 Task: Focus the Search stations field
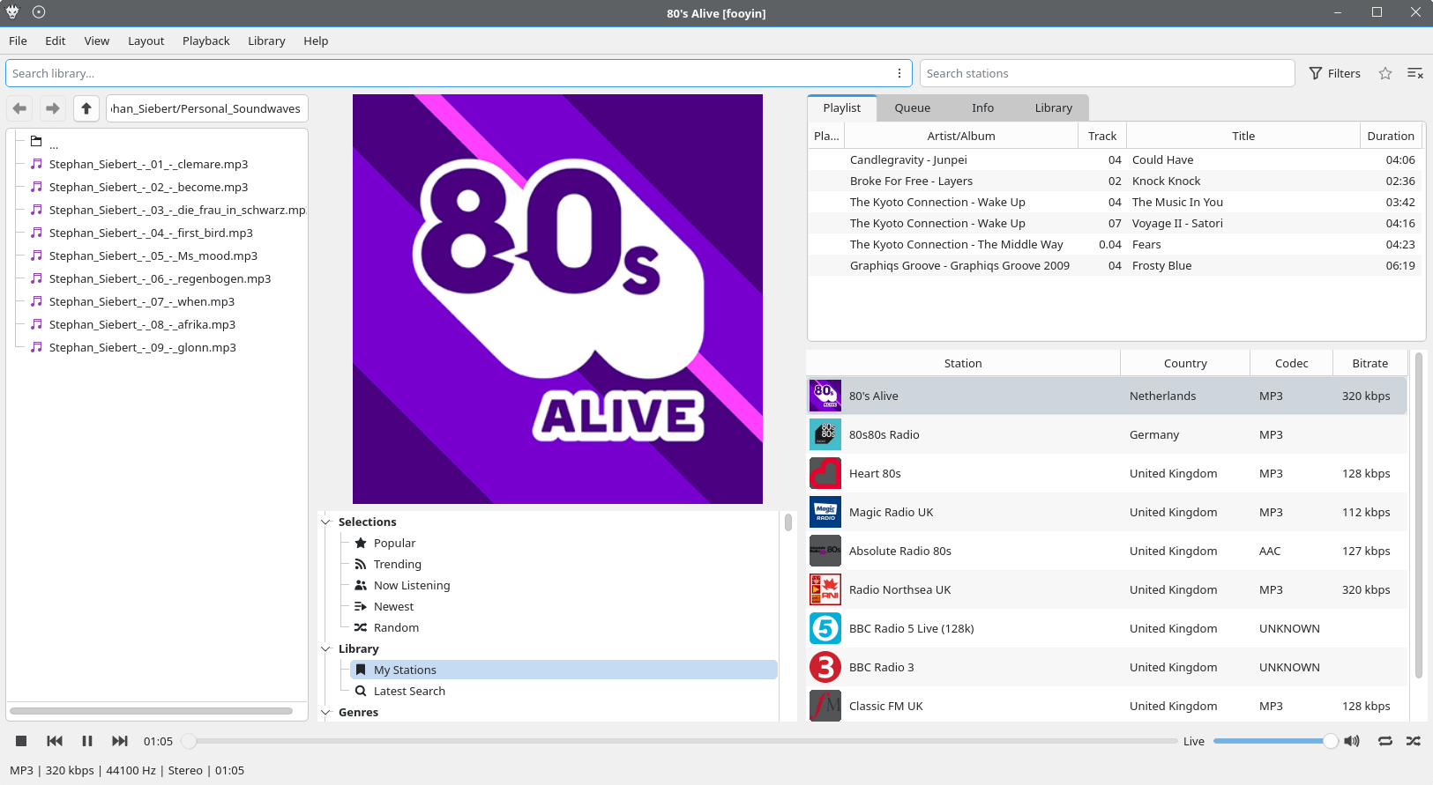(x=1107, y=73)
